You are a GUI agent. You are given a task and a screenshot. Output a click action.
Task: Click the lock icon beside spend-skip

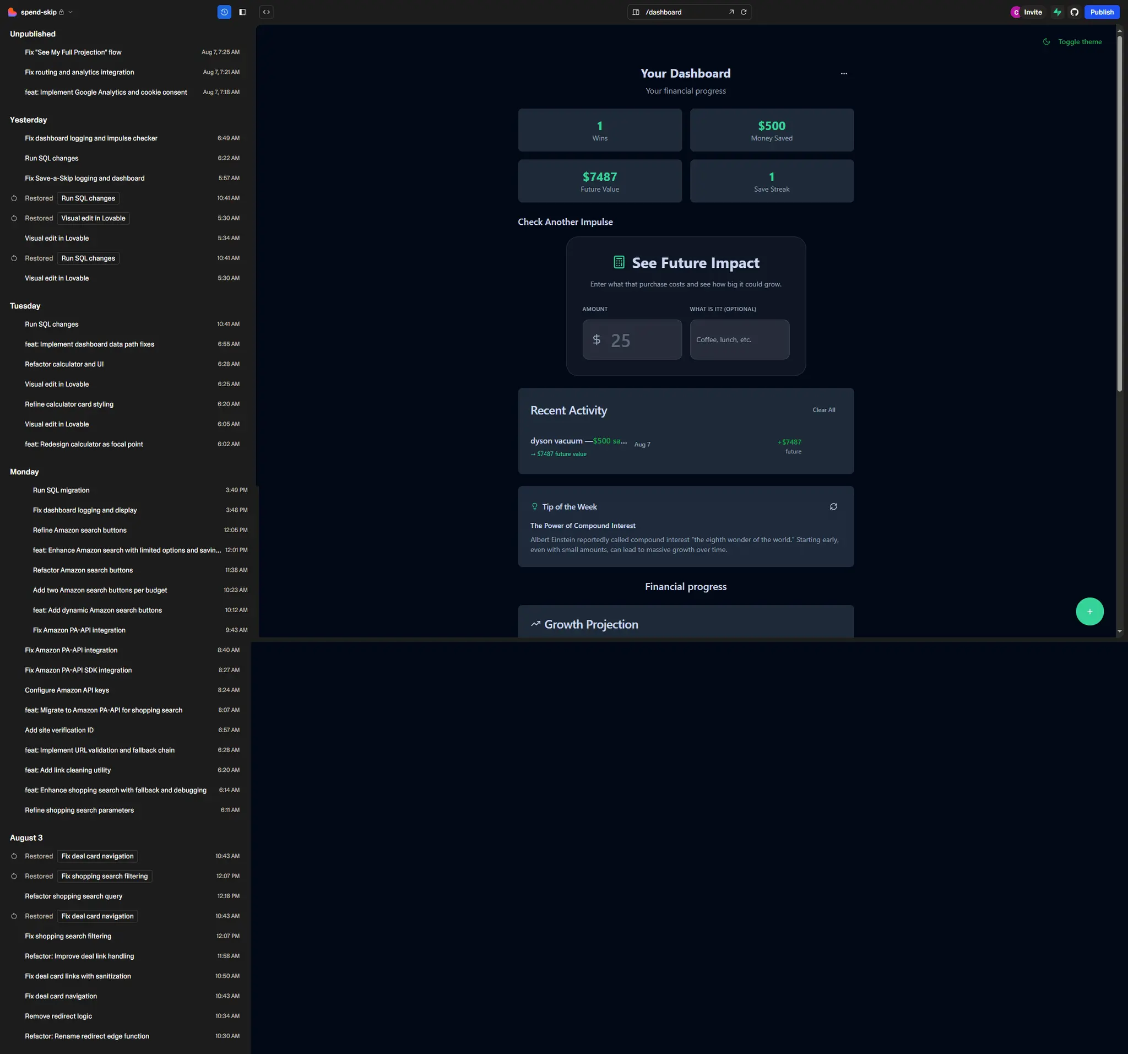click(61, 12)
